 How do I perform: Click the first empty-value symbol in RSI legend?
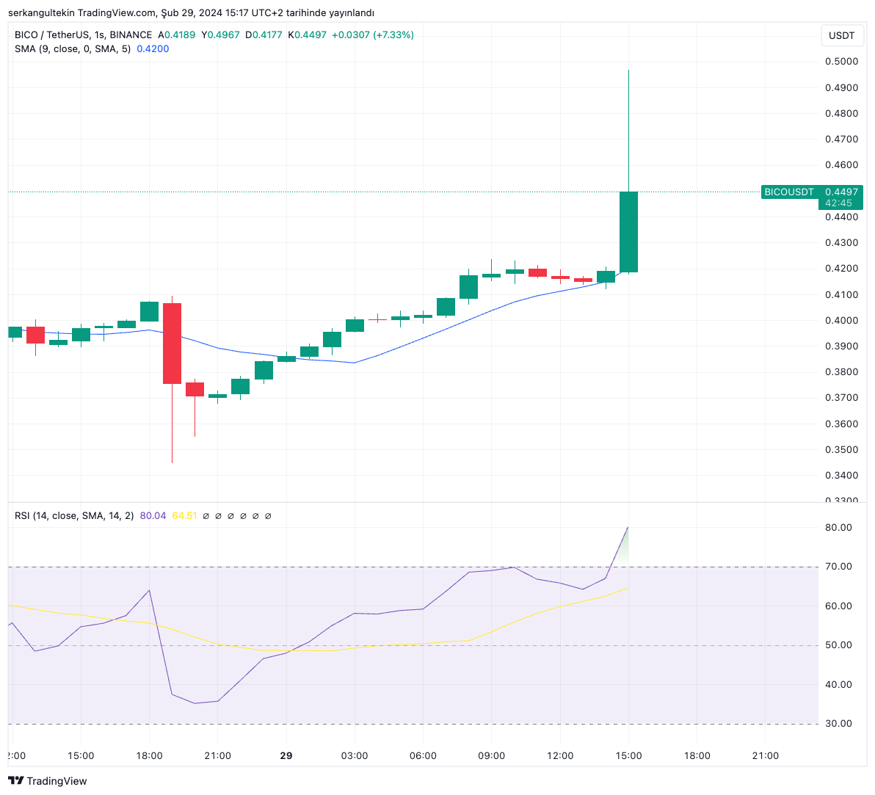[x=206, y=516]
